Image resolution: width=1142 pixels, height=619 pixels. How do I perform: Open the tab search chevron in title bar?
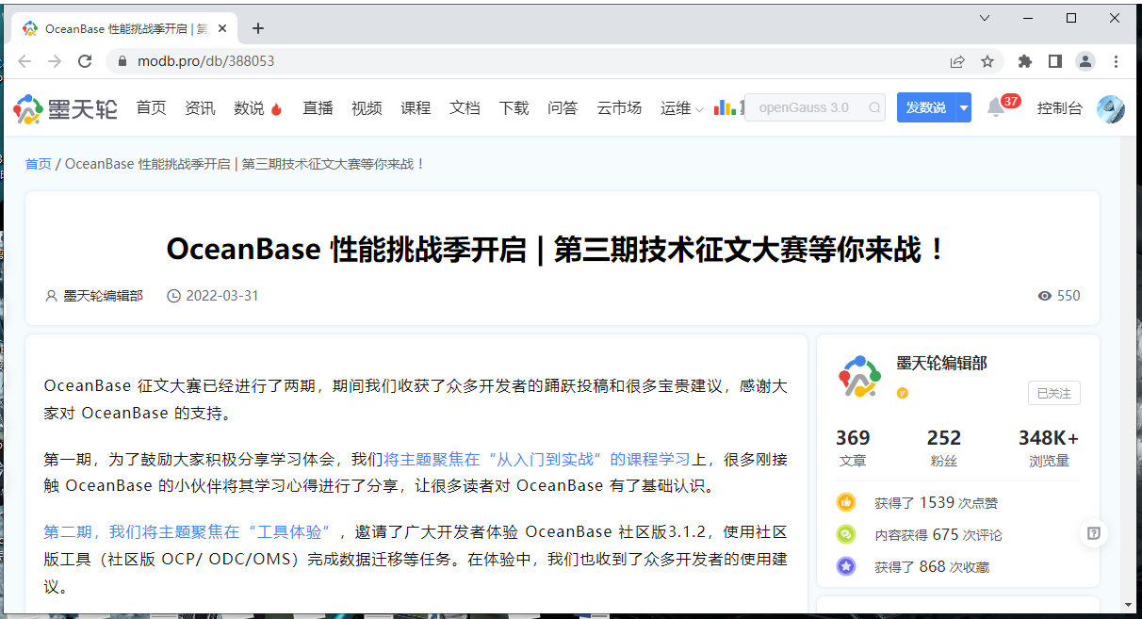[985, 18]
